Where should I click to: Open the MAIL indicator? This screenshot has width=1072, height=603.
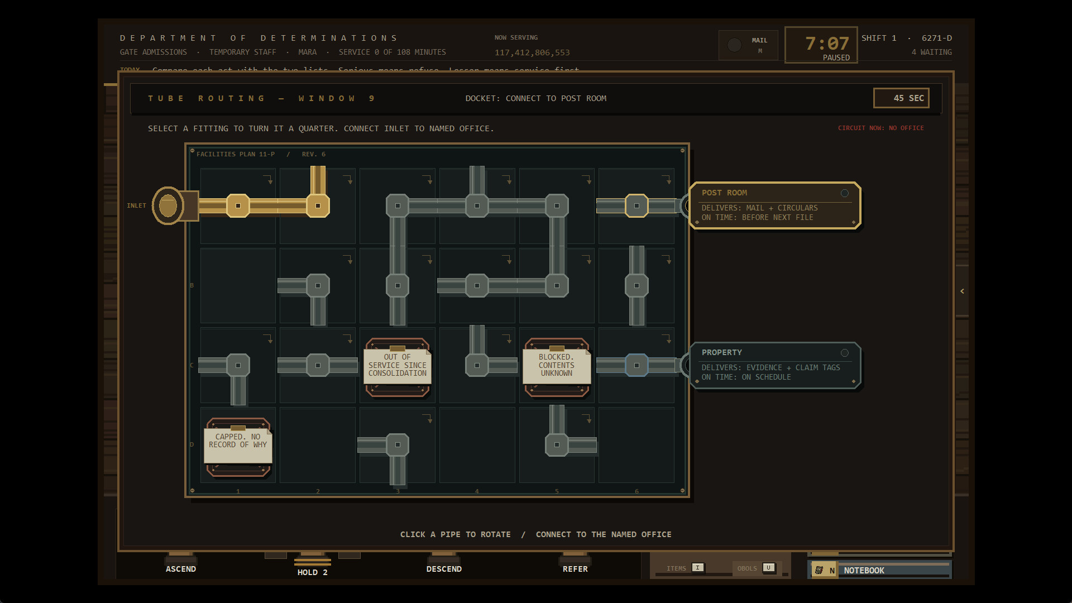[748, 45]
